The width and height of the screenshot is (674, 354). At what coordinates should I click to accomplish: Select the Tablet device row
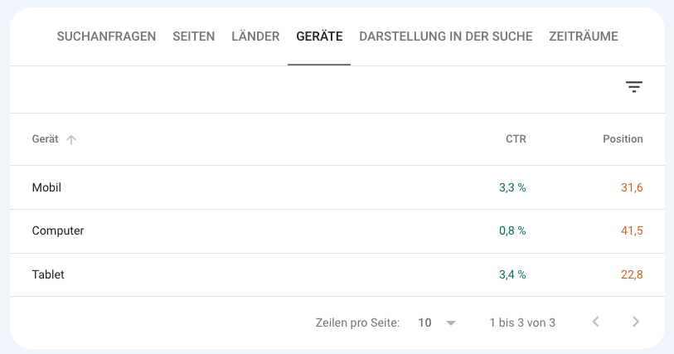(48, 274)
